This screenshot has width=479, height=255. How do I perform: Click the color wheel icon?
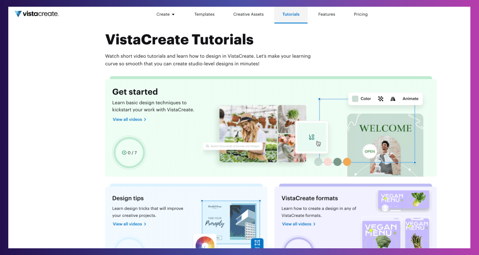point(205,242)
